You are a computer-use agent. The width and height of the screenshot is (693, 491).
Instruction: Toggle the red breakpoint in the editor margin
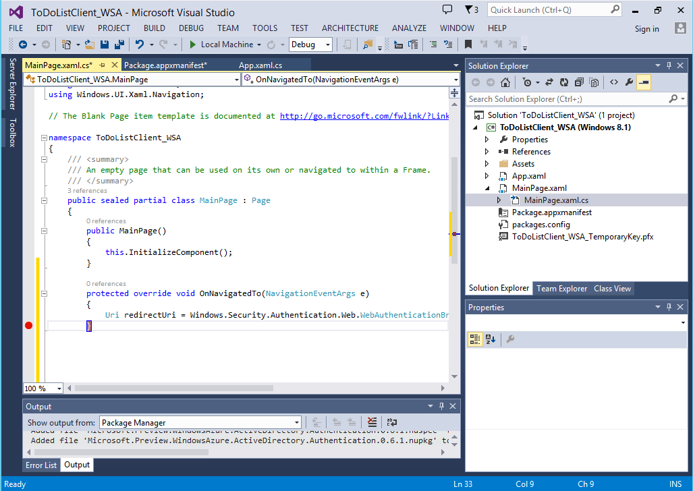[28, 325]
